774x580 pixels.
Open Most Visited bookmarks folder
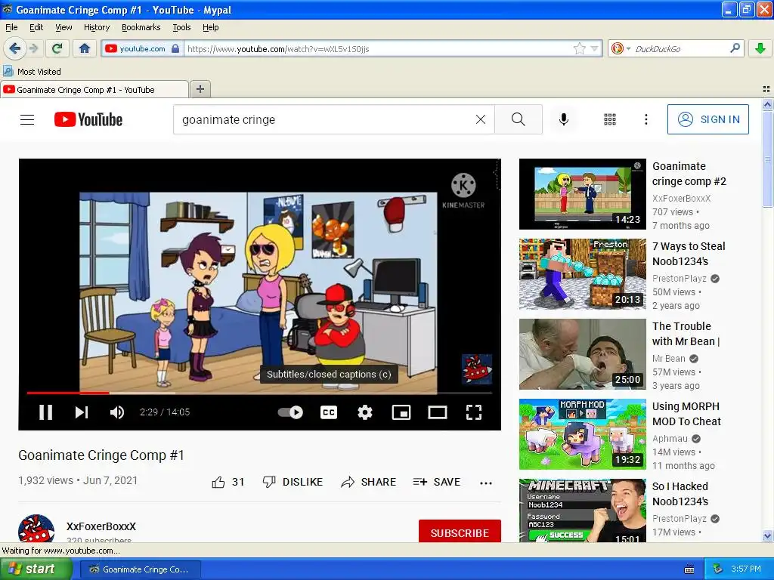32,72
